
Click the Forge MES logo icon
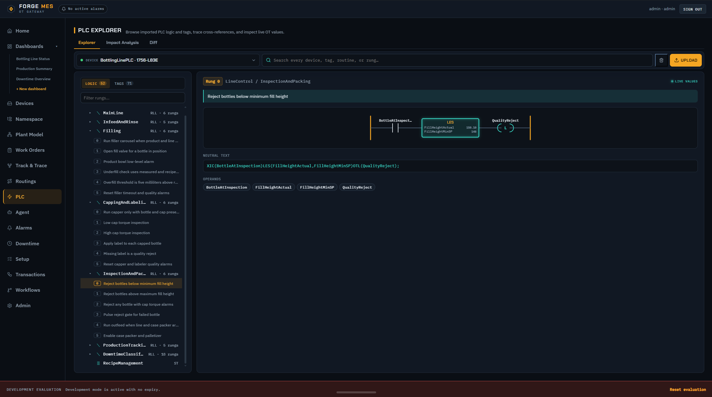11,9
